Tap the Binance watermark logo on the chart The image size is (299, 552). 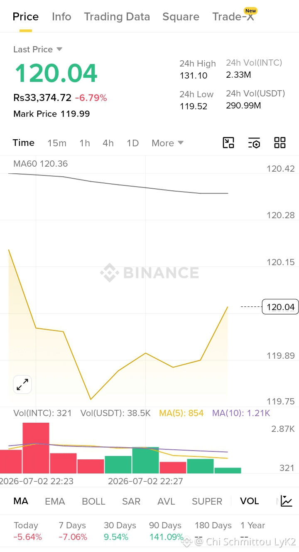(149, 273)
